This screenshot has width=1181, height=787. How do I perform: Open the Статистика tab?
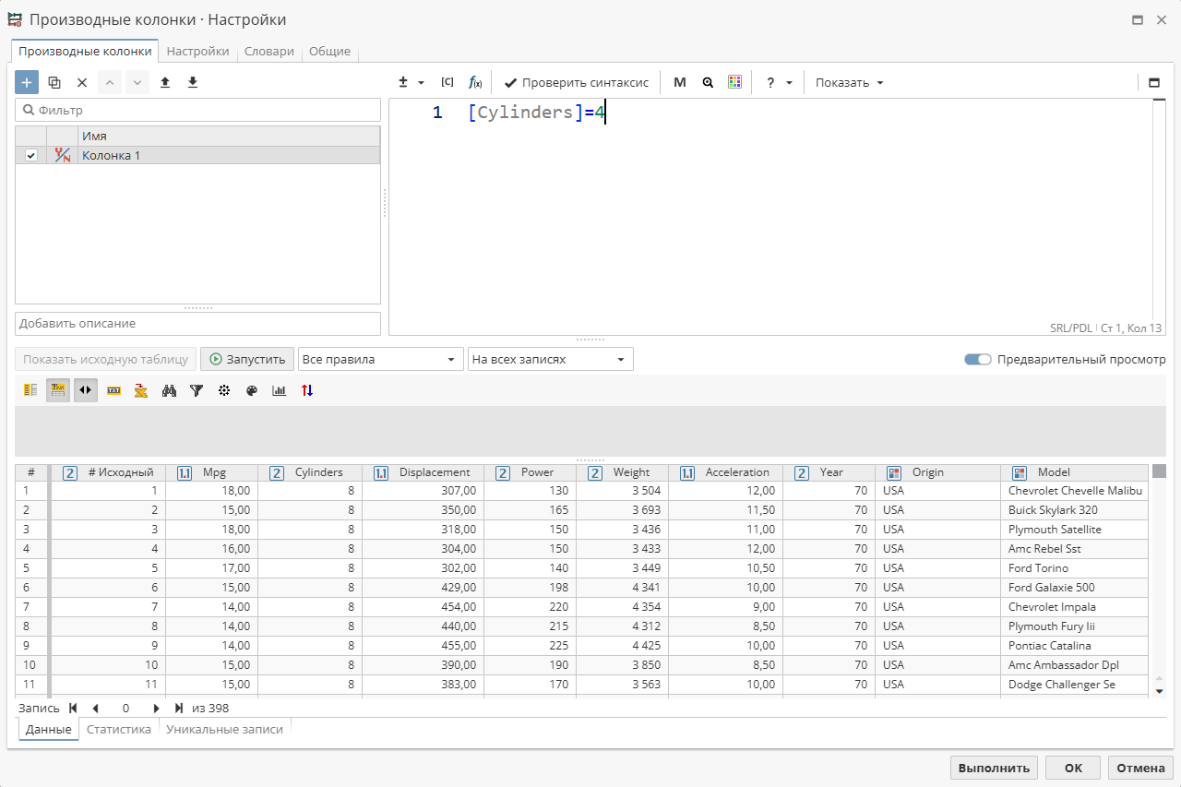click(x=119, y=729)
